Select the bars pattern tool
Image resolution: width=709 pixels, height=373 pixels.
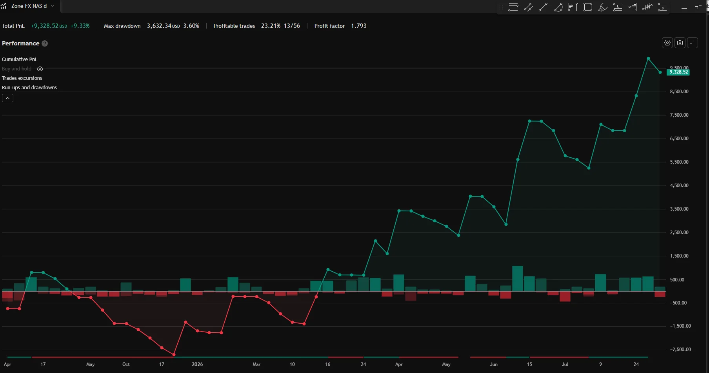point(647,7)
